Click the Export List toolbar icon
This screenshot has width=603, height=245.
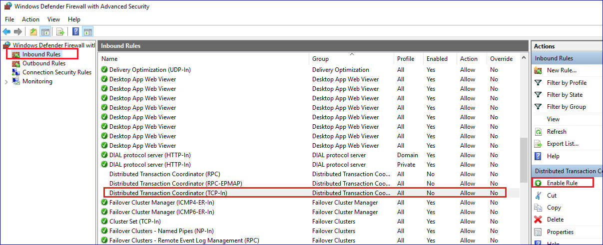pyautogui.click(x=60, y=32)
